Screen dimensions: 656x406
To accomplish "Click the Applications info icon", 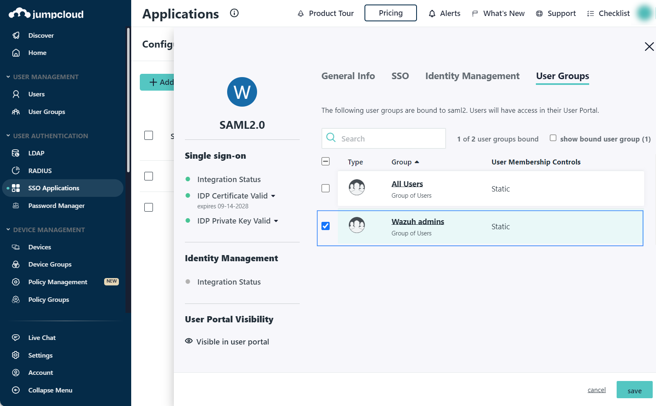I will pyautogui.click(x=234, y=13).
